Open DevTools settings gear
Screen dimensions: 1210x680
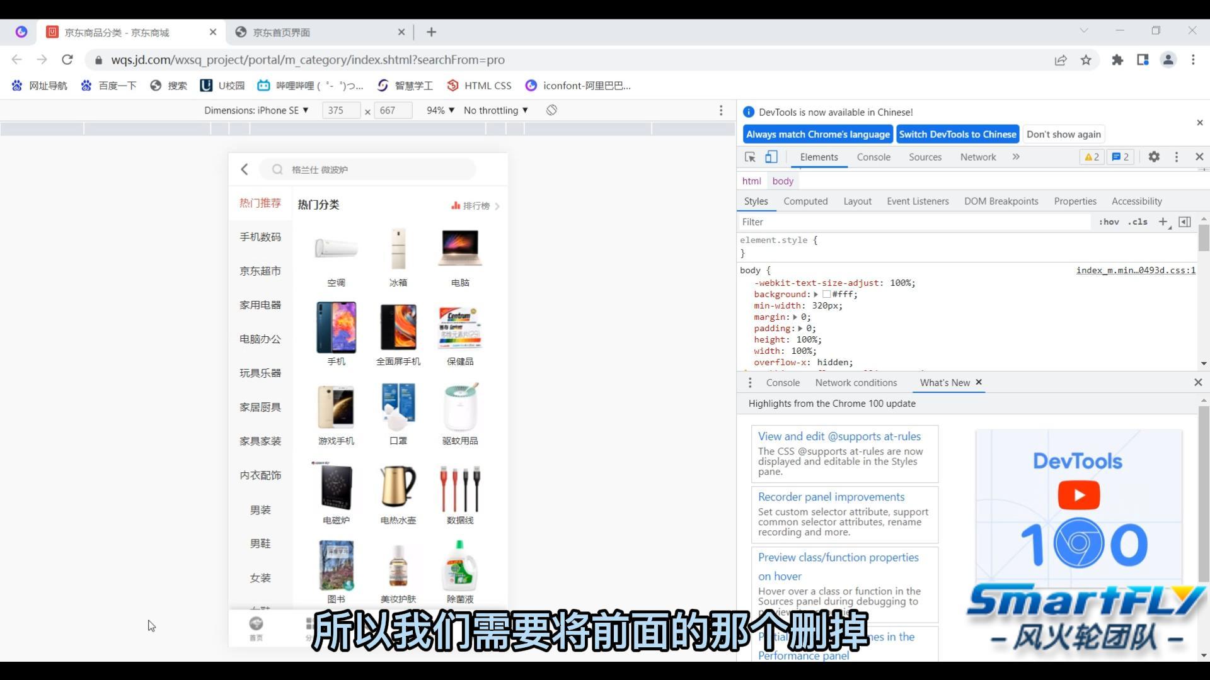coord(1155,157)
